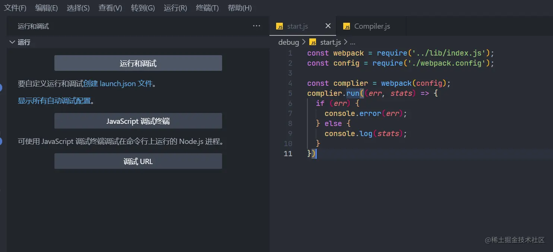Open the 终端(T) menu
This screenshot has height=252, width=553.
(207, 8)
